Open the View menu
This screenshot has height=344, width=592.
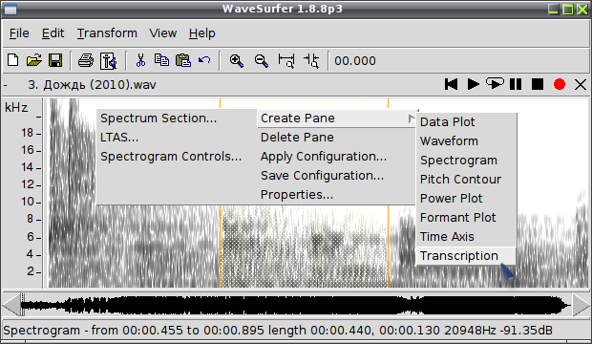tap(162, 33)
